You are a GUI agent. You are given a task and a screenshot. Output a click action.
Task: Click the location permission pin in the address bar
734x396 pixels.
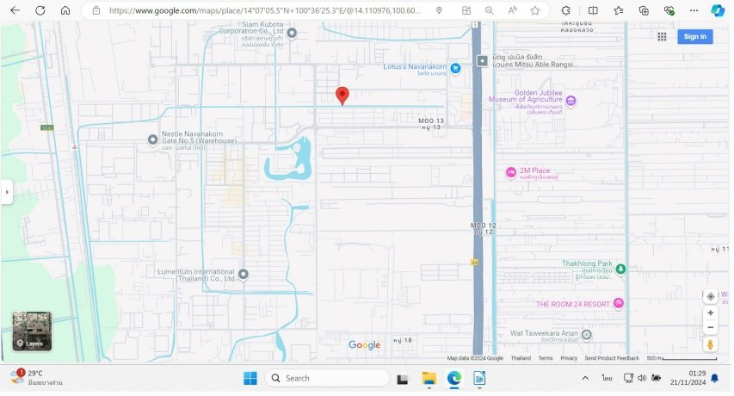pyautogui.click(x=439, y=10)
